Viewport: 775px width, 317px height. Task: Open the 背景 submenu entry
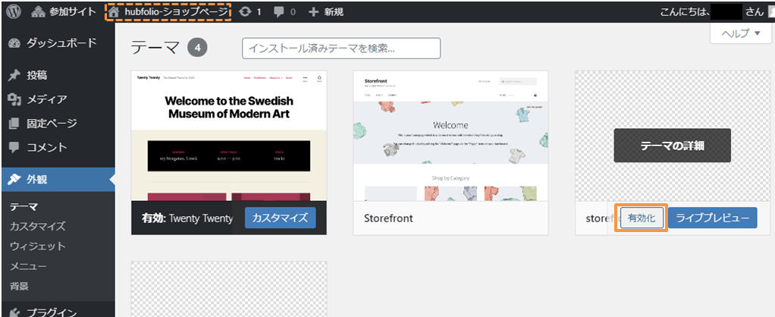(19, 287)
